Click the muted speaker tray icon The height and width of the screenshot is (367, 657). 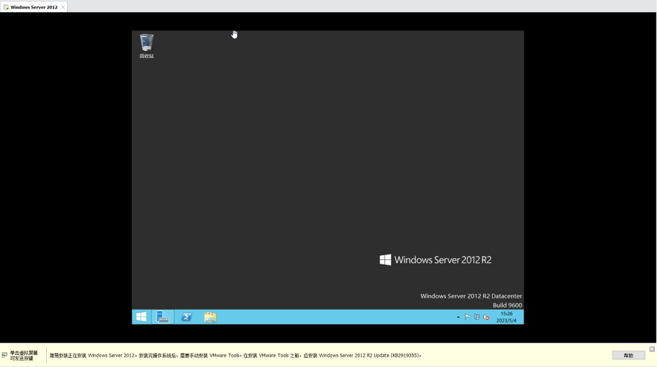486,317
